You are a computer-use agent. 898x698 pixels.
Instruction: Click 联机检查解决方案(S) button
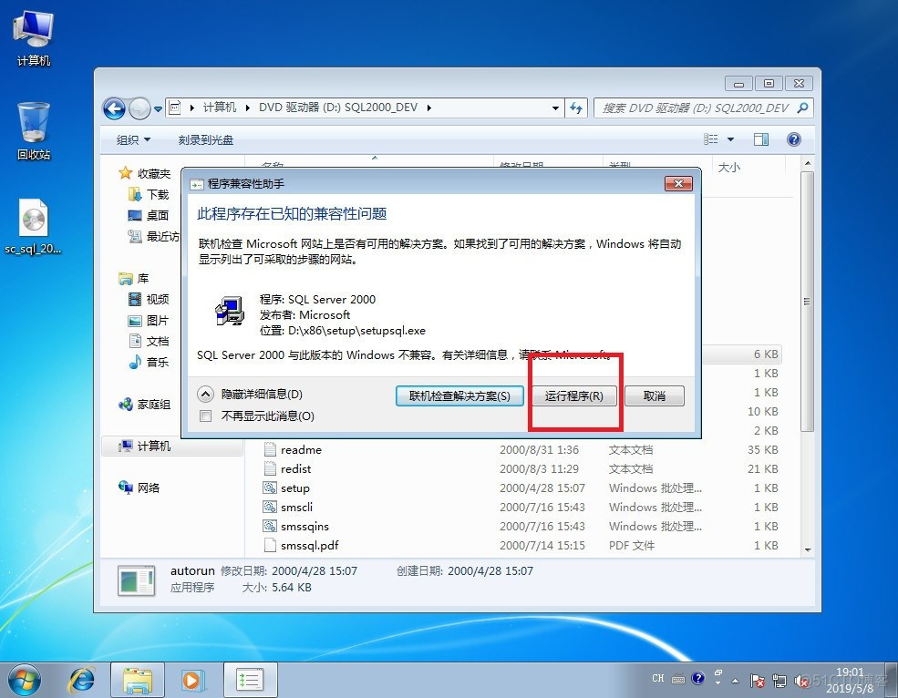click(459, 395)
